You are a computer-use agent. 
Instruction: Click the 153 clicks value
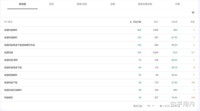pyautogui.click(x=139, y=37)
